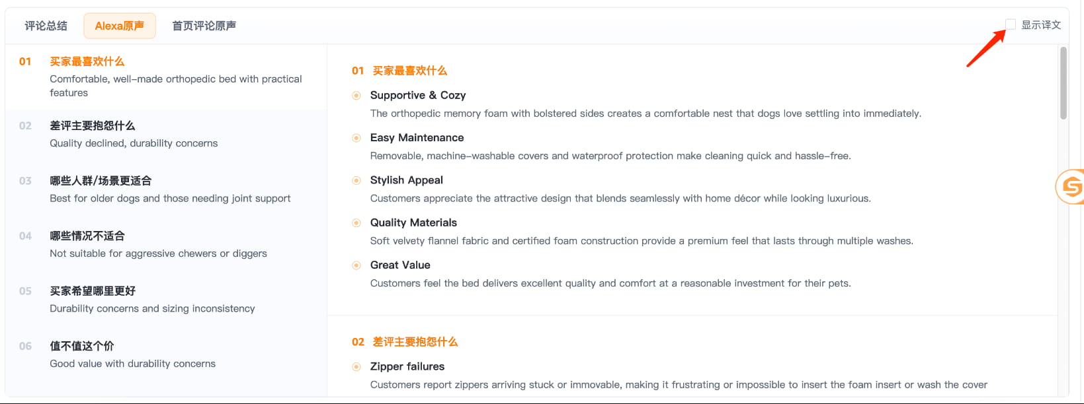Select the Alexa原声 tab
The height and width of the screenshot is (404, 1084).
[120, 26]
